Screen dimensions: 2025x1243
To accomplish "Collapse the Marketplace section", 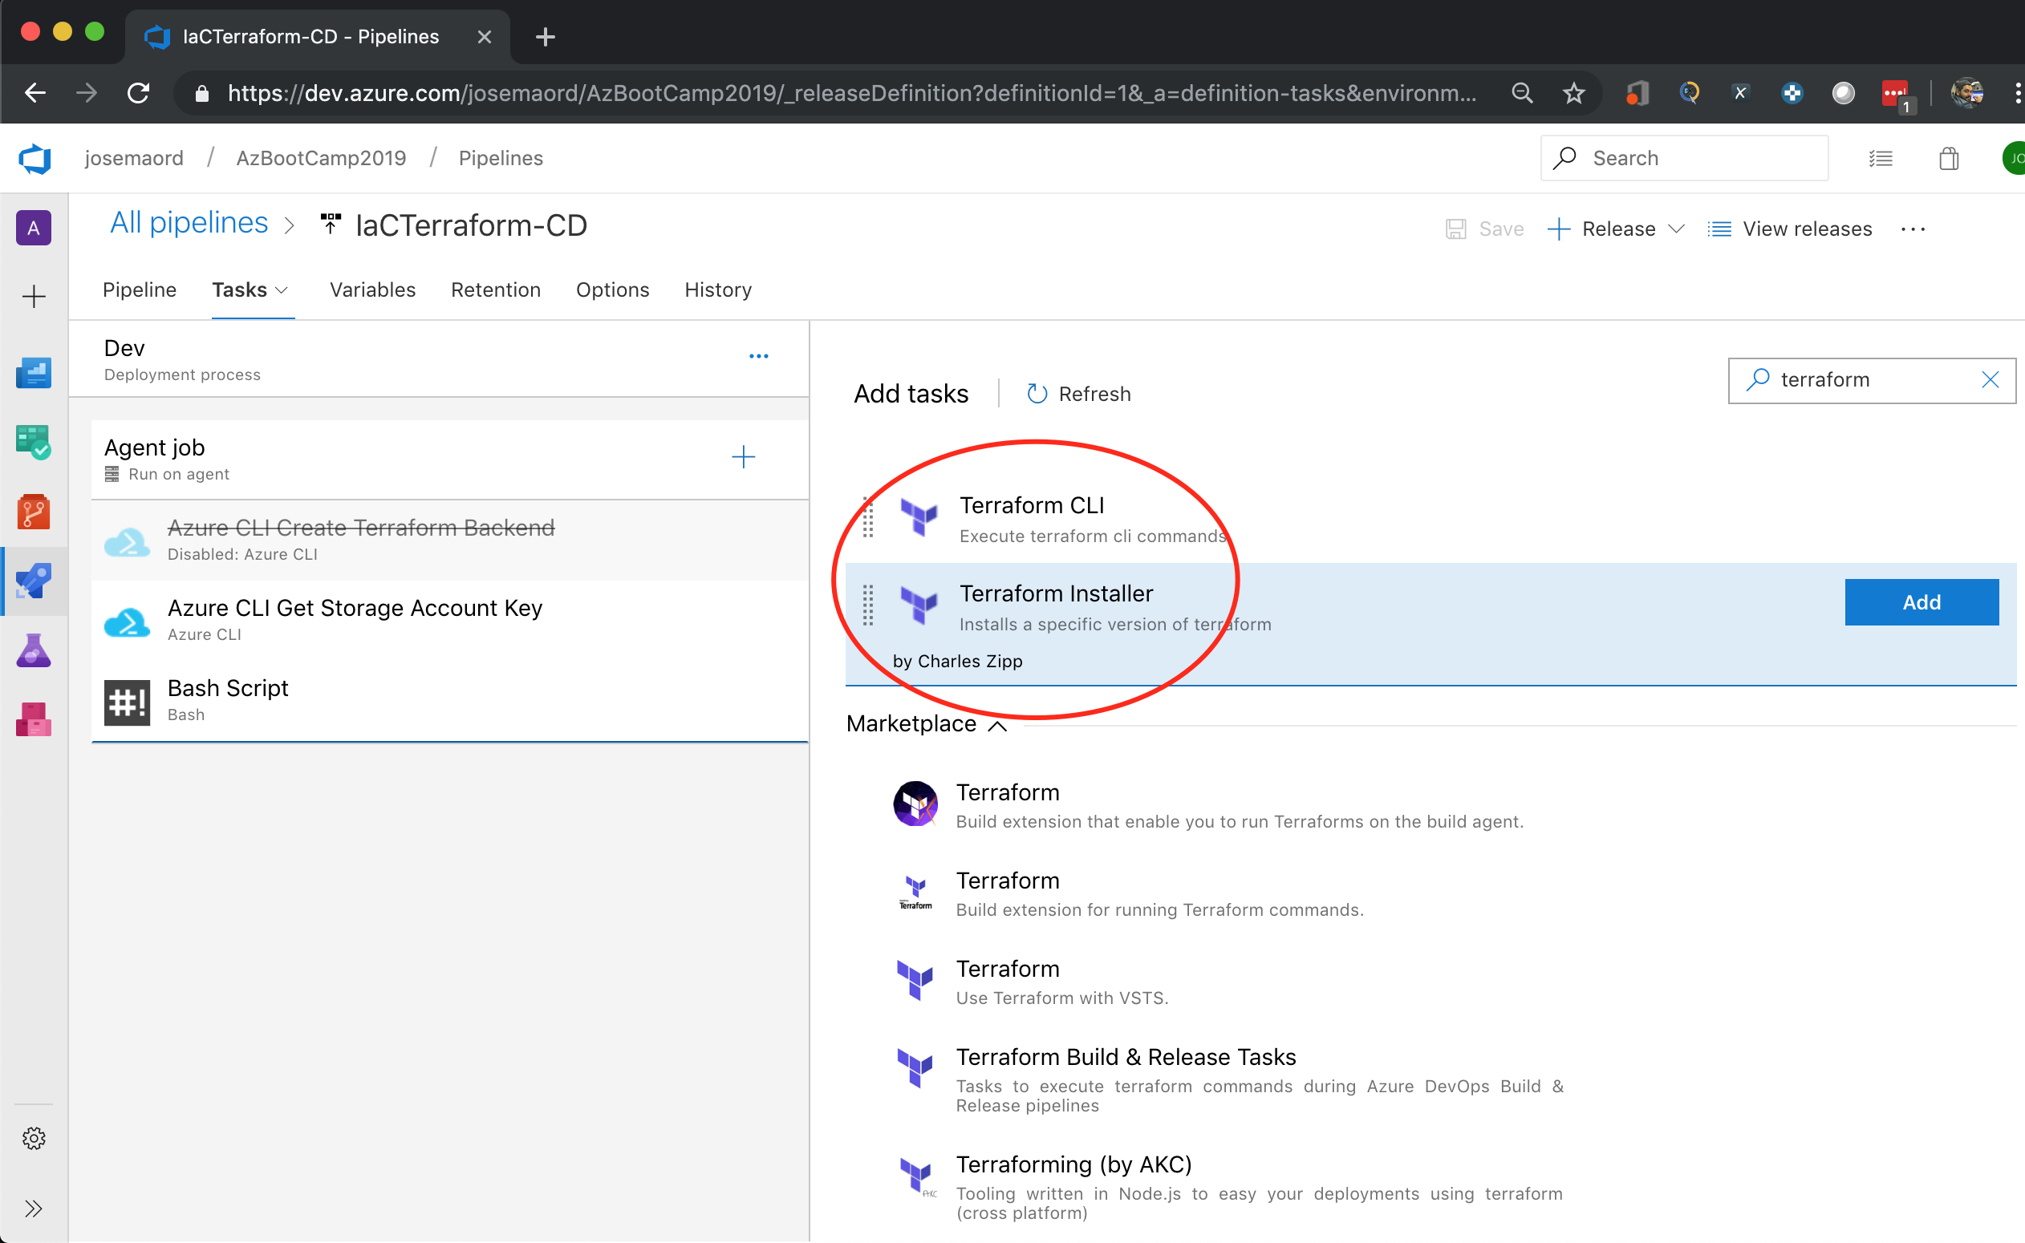I will coord(997,725).
